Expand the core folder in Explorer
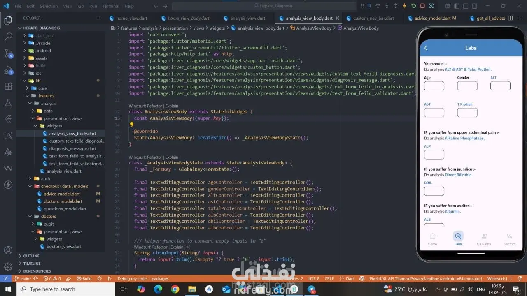This screenshot has width=527, height=296. coord(42,88)
